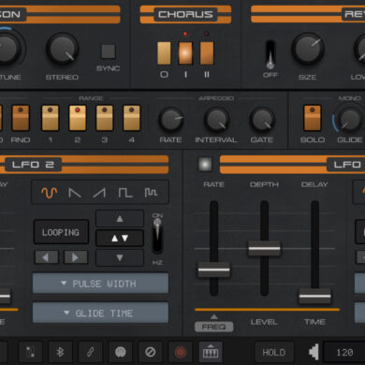
Task: Select chorus mode II switch
Action: 207,53
